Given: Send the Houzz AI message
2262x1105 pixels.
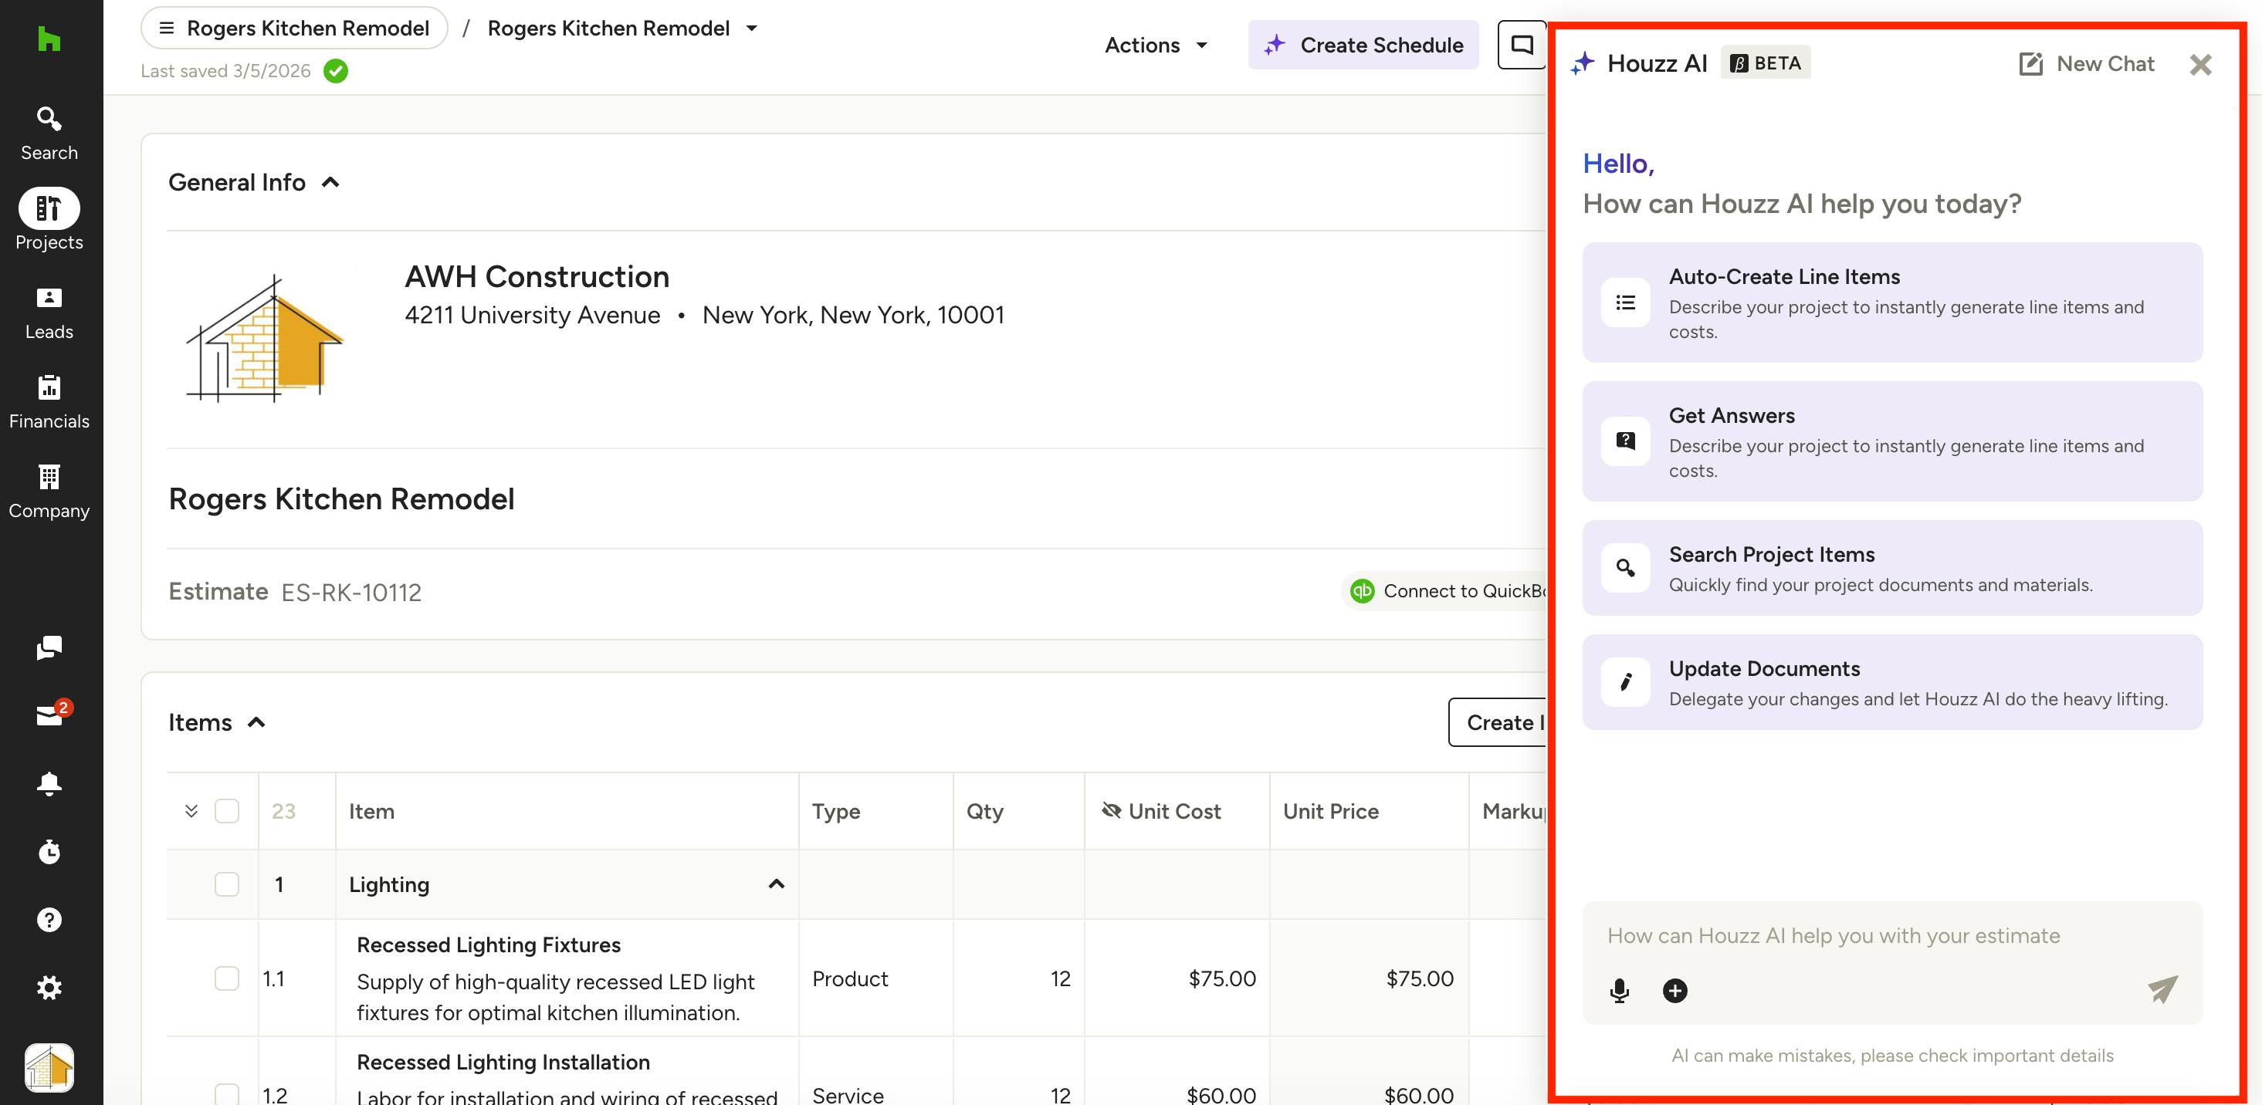Looking at the screenshot, I should (x=2162, y=989).
